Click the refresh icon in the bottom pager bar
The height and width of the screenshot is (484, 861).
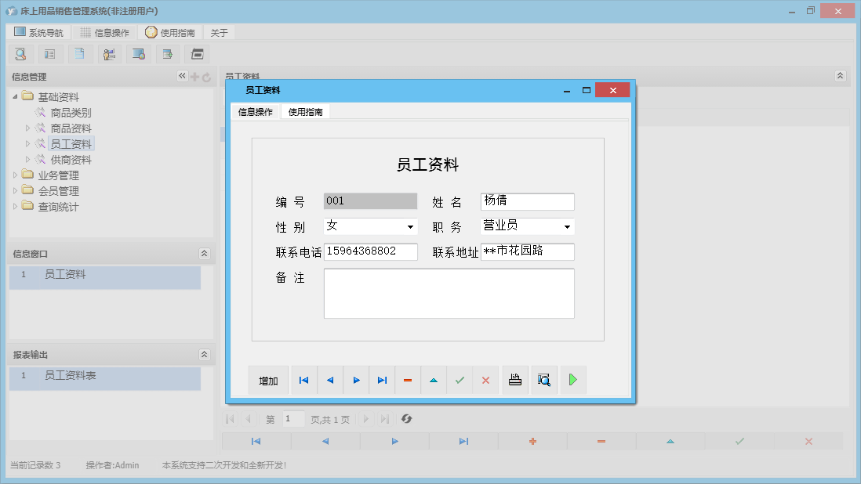pyautogui.click(x=406, y=419)
